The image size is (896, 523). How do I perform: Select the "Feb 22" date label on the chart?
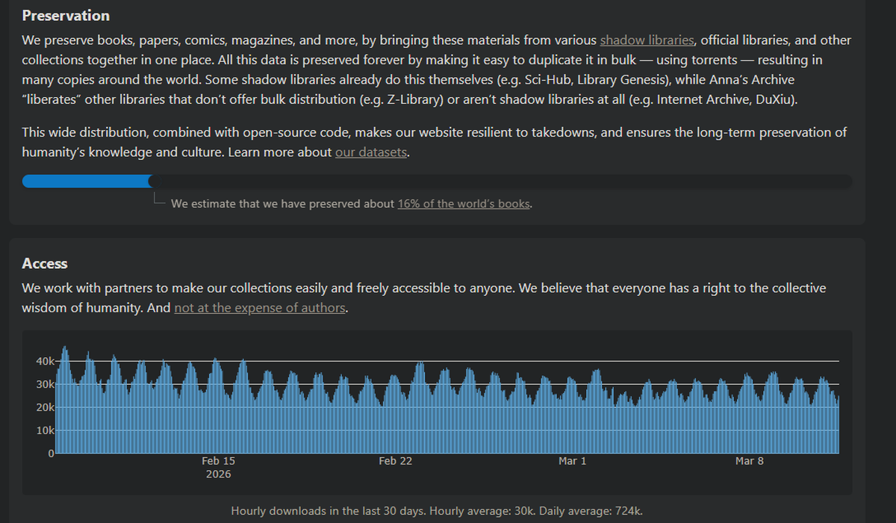pyautogui.click(x=395, y=461)
